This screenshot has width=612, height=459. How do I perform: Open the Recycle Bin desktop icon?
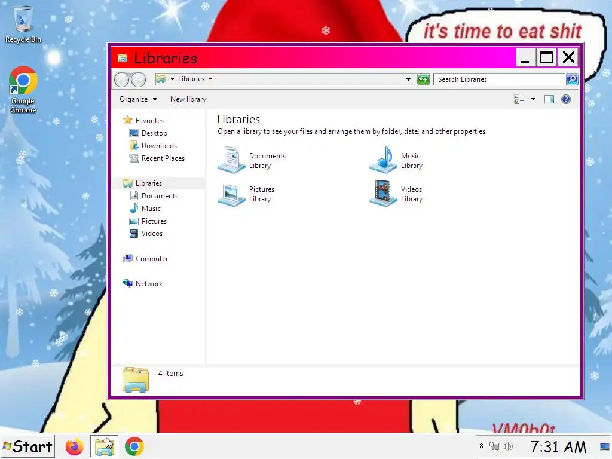(23, 24)
